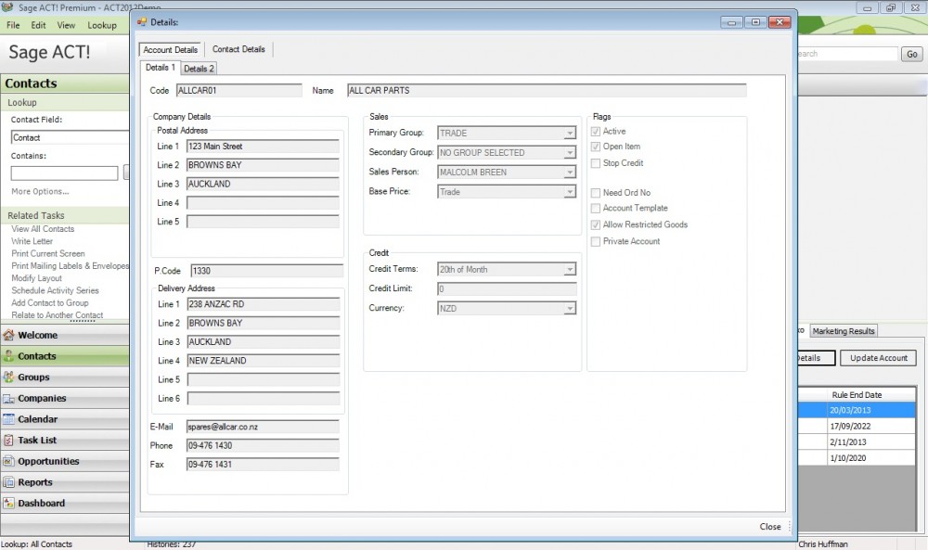Click the More Options link
928x550 pixels.
[40, 192]
